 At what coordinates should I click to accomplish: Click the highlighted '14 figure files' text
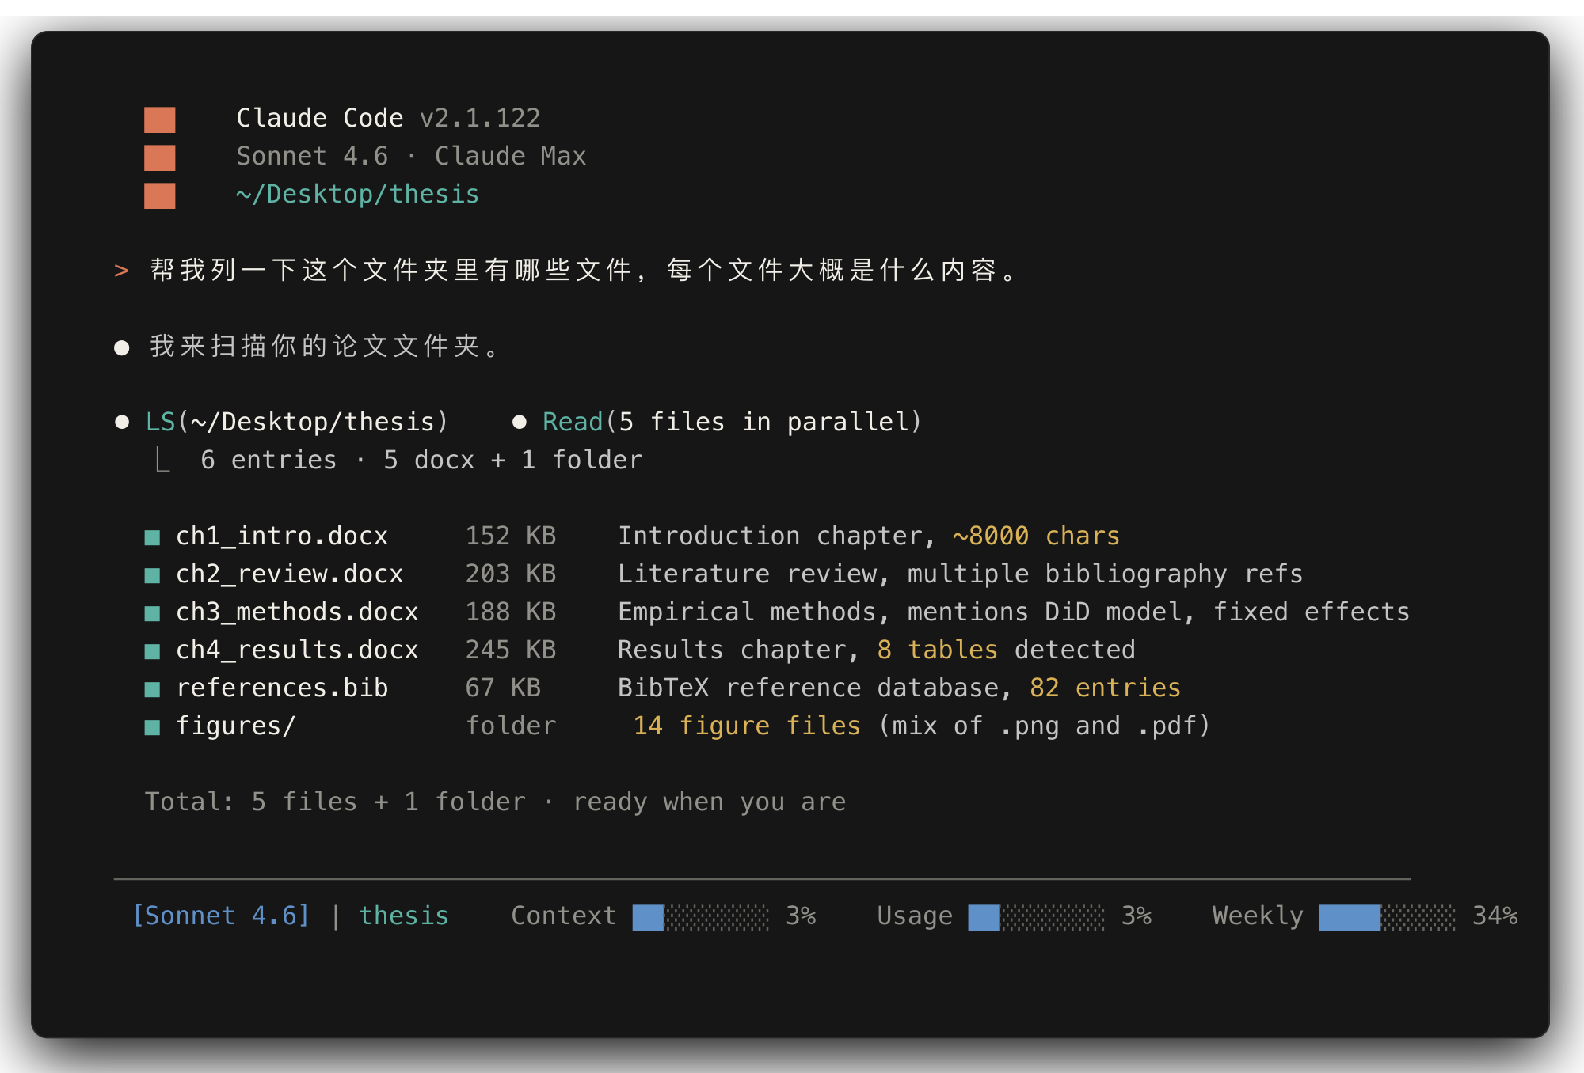(x=747, y=726)
